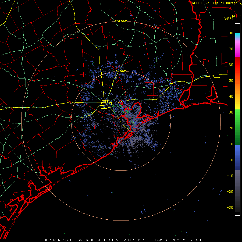The width and height of the screenshot is (242, 242).
Task: Click the 60 dBZ scale value
Action: coord(231,65)
